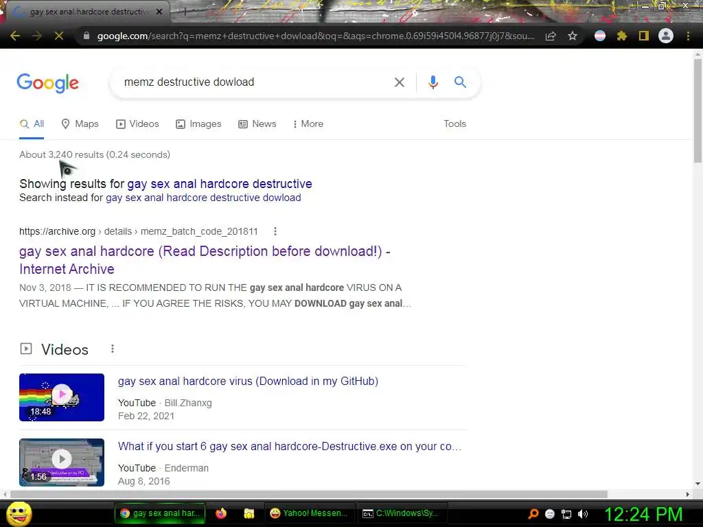Open the file explorer taskbar icon
Viewport: 703px width, 527px height.
[249, 513]
